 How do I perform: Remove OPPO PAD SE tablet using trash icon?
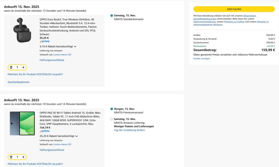pos(11,157)
